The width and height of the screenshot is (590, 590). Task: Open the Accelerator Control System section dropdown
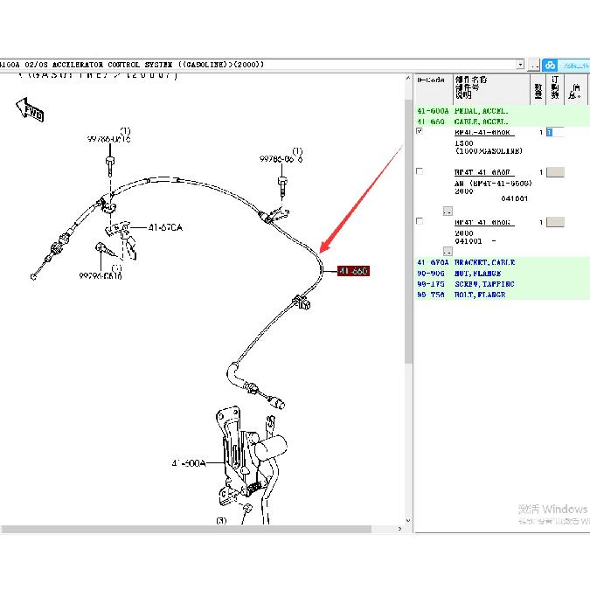[x=520, y=65]
